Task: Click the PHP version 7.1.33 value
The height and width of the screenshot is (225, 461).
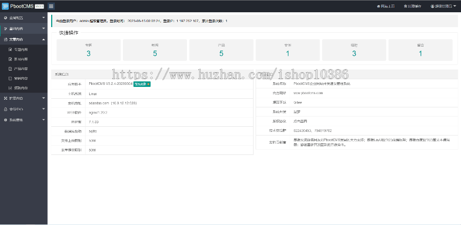Action: pos(94,122)
